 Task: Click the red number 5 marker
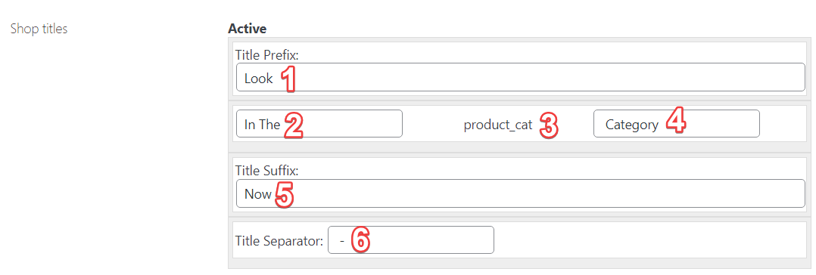pos(284,196)
